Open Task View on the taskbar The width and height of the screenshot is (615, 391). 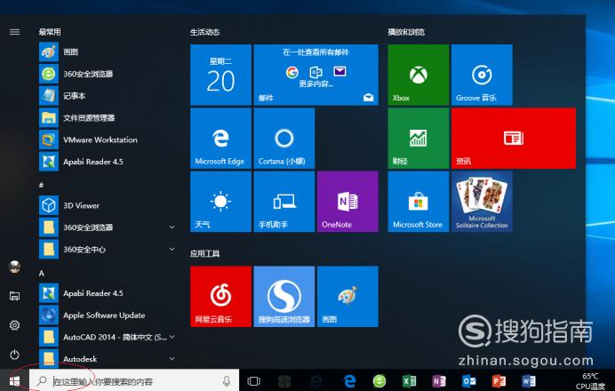pyautogui.click(x=254, y=381)
